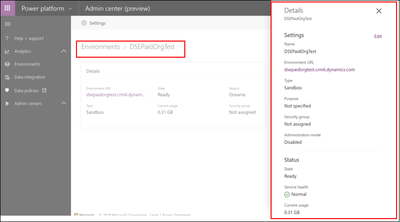Open Environments in the sidebar
Image resolution: width=400 pixels, height=222 pixels.
point(27,64)
